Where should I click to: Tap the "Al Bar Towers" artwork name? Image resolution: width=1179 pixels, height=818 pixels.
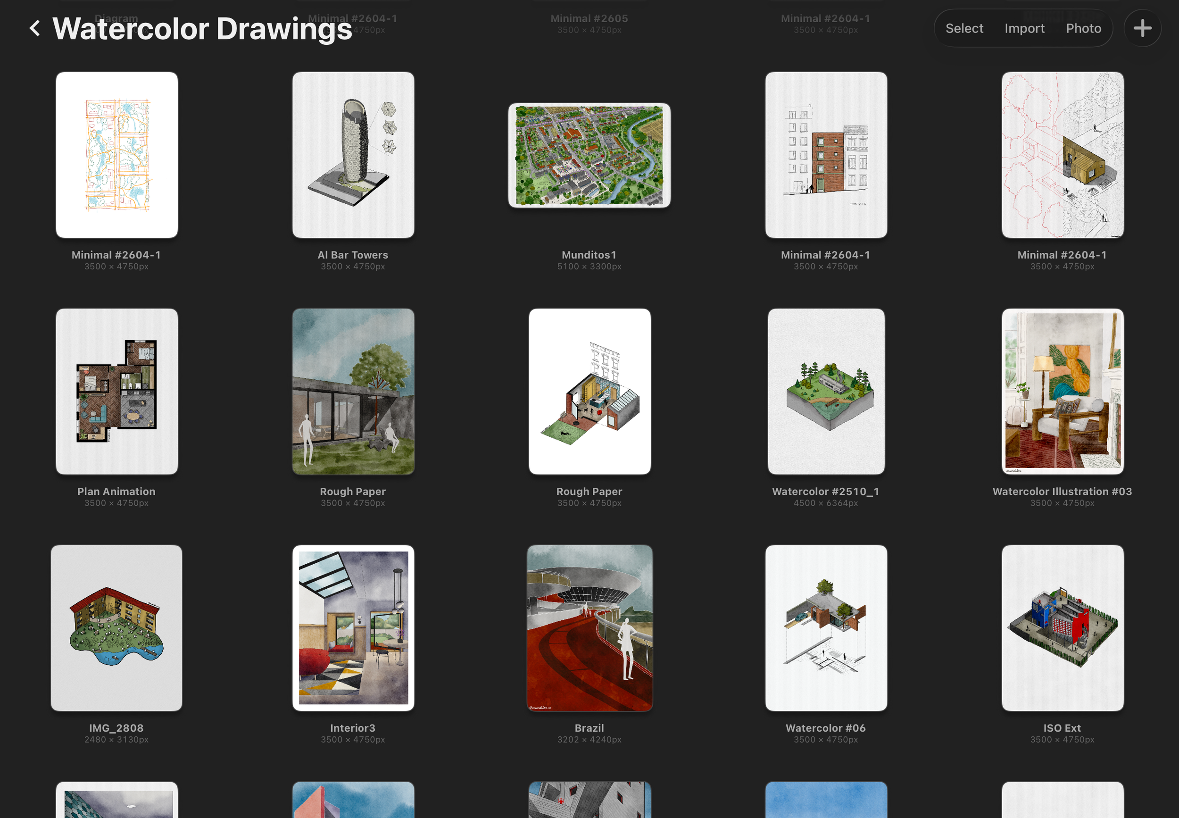pos(353,255)
